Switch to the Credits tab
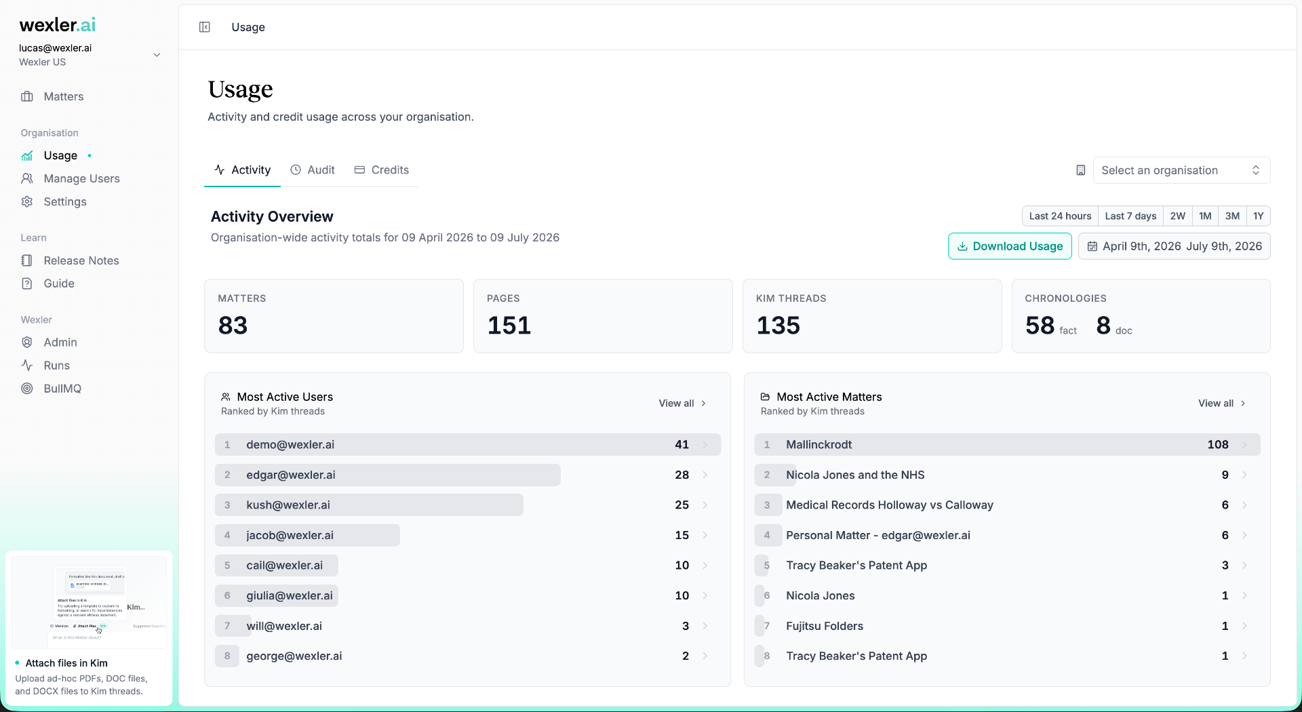Screen dimensions: 1302x712 (382, 170)
